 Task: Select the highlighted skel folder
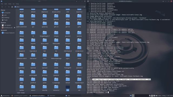pyautogui.click(x=68, y=88)
